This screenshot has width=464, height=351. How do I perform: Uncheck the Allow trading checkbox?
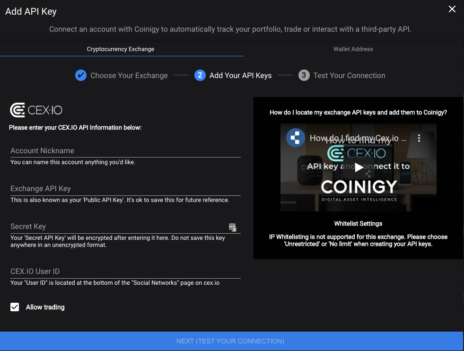(15, 307)
